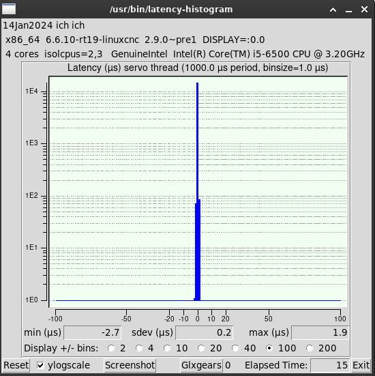Reset the latency histogram data
375x376 pixels.
(x=16, y=366)
